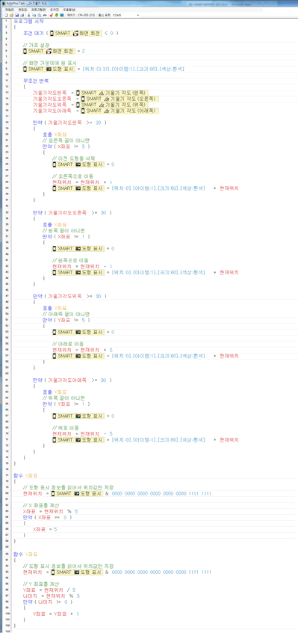Run the red checkmark rule check

tap(52, 15)
